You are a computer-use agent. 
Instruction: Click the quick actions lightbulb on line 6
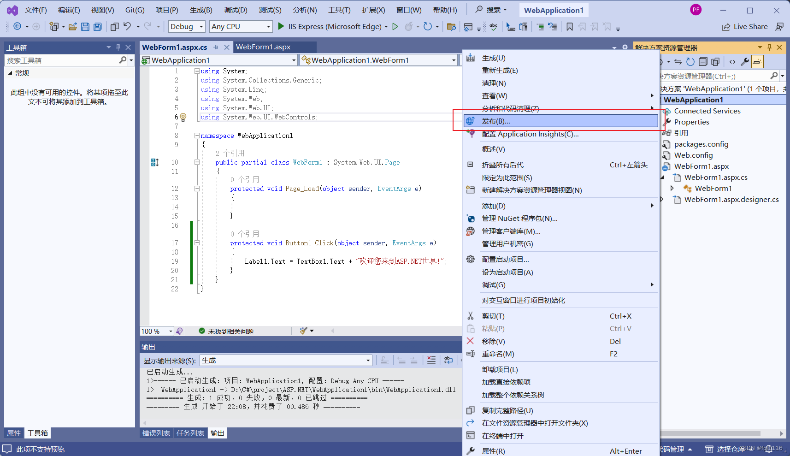pyautogui.click(x=183, y=117)
